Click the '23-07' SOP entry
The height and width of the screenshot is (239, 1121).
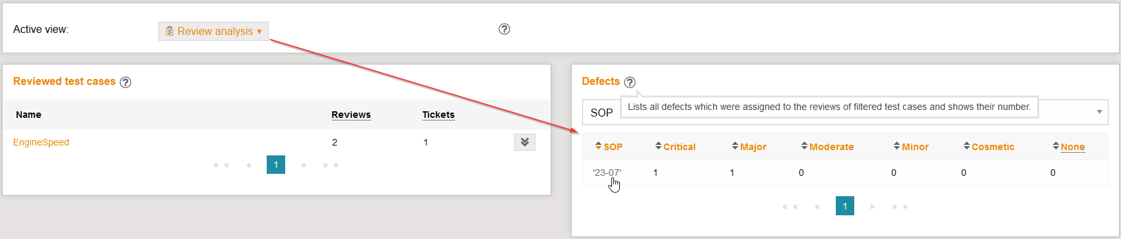(607, 173)
